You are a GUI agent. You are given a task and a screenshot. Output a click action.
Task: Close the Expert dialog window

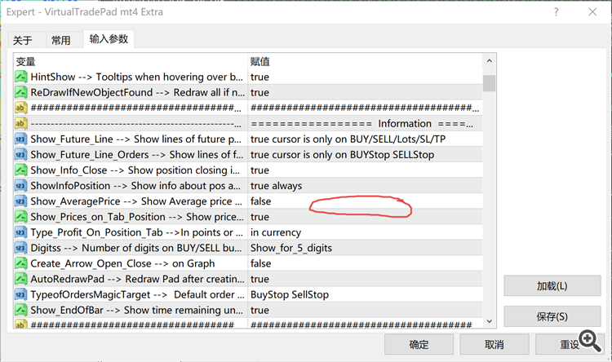pyautogui.click(x=592, y=12)
